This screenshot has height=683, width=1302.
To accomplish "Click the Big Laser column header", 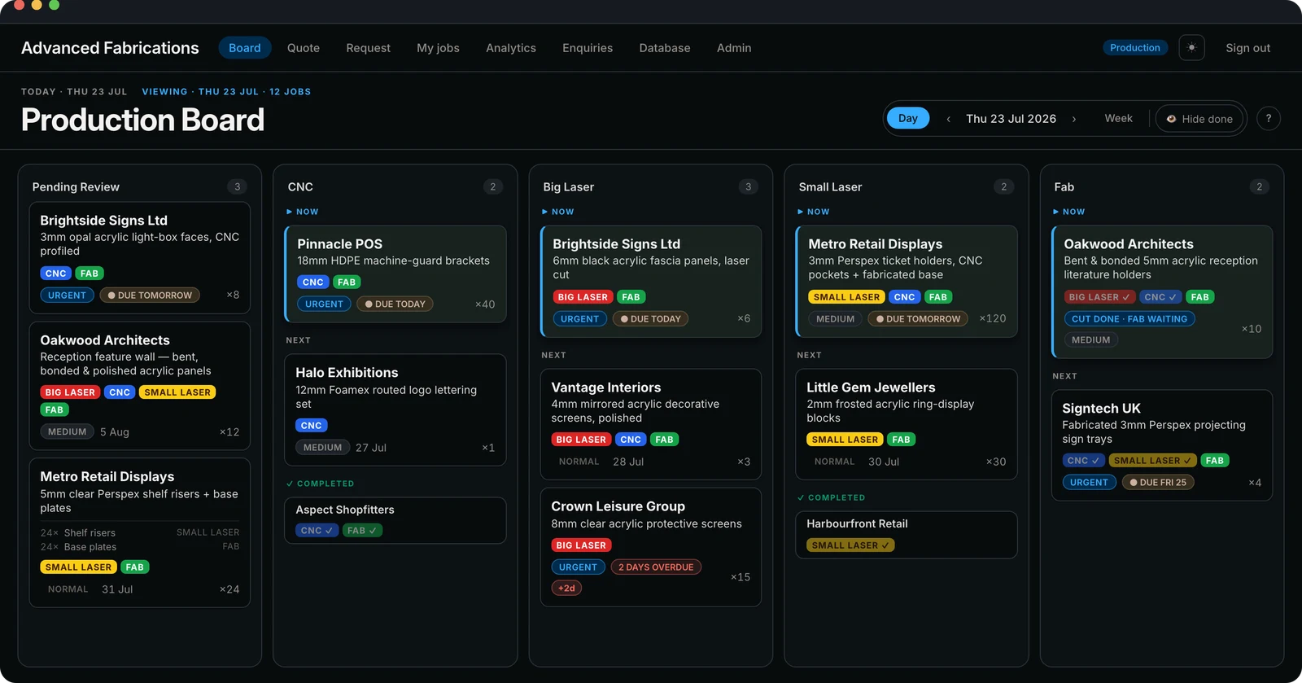I will (x=569, y=186).
